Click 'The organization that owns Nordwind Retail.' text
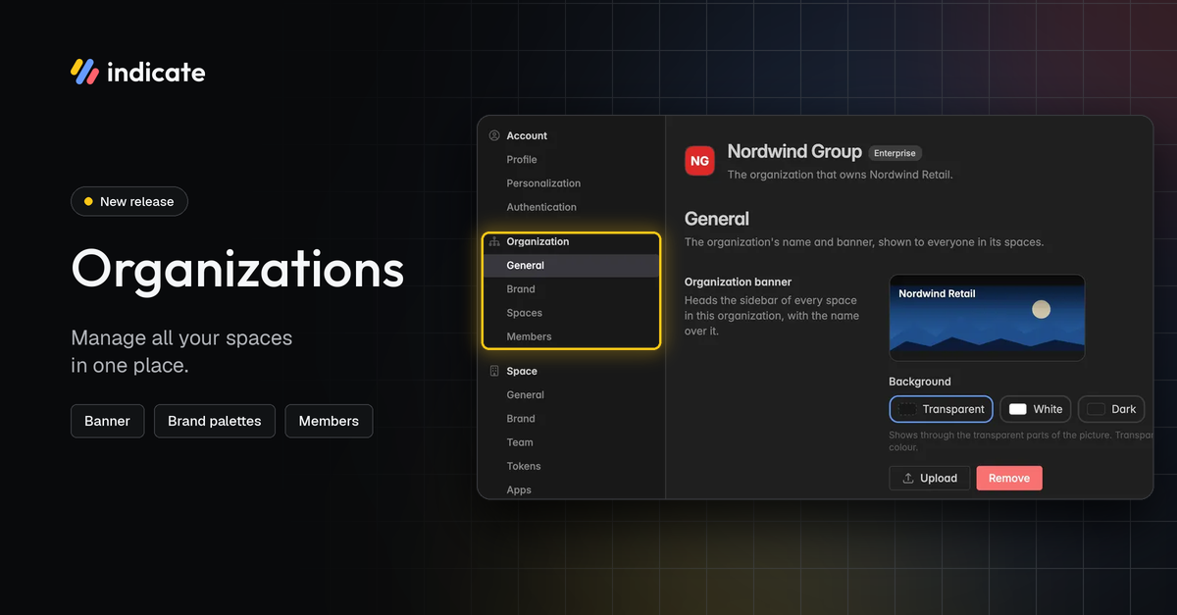Viewport: 1177px width, 615px height. coord(841,175)
